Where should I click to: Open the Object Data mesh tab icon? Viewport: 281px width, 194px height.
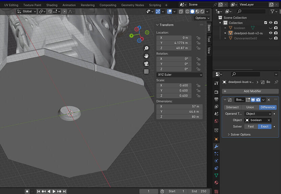pyautogui.click(x=216, y=175)
